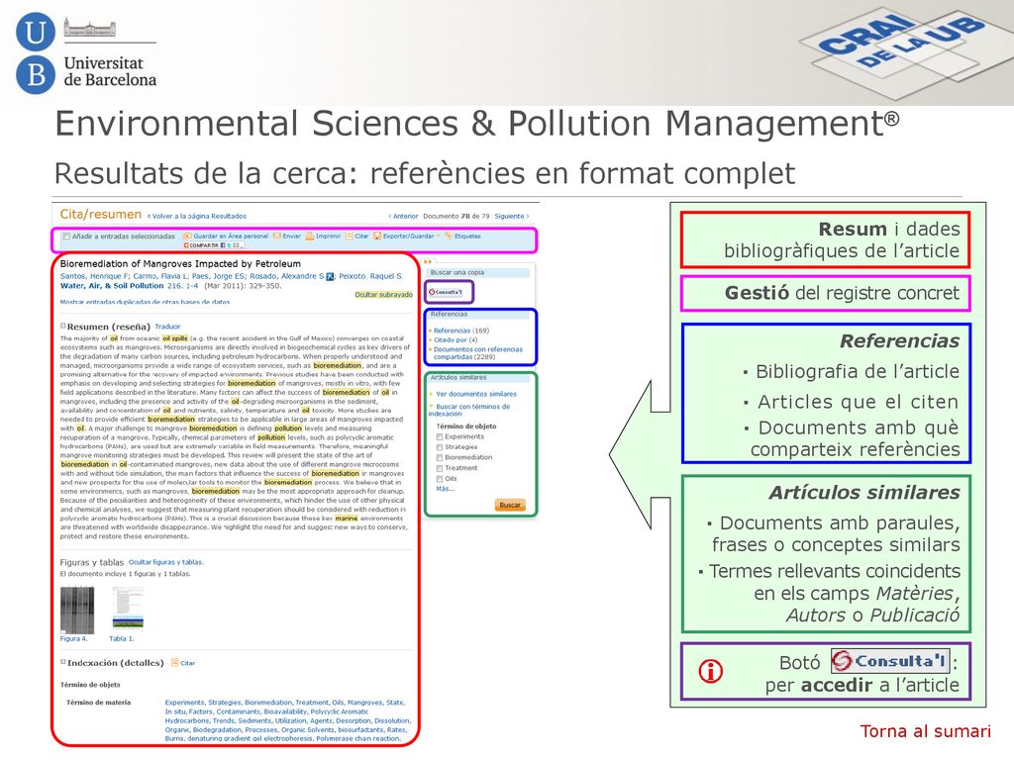
Task: Click the Sediments subject term link
Action: (255, 720)
